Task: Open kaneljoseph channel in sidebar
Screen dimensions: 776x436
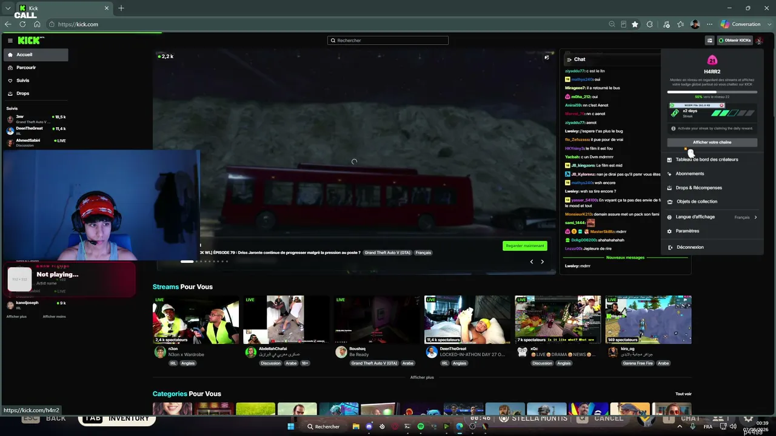Action: (x=36, y=304)
